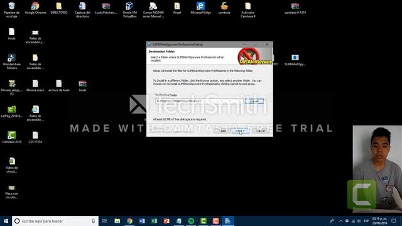Select Camtasia 2018 desktop shortcut
The height and width of the screenshot is (226, 402).
11,137
